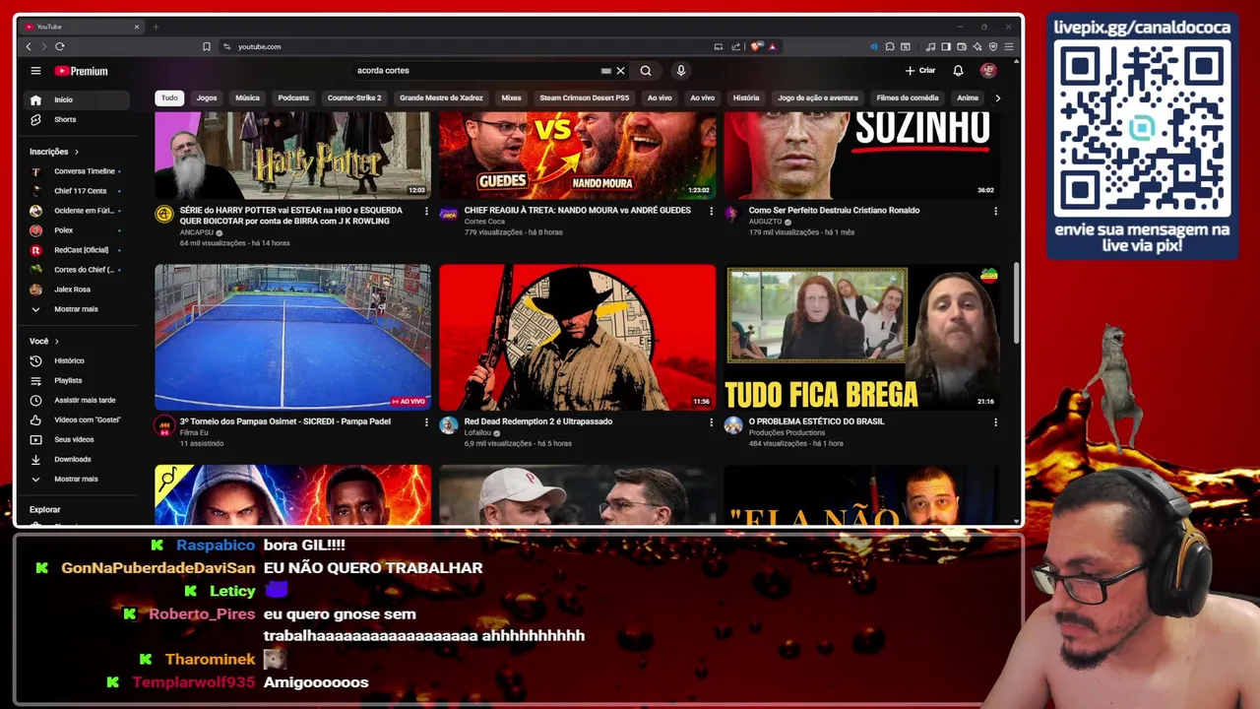The height and width of the screenshot is (709, 1260).
Task: Open ANCAPSU channel avatar
Action: pos(164,214)
